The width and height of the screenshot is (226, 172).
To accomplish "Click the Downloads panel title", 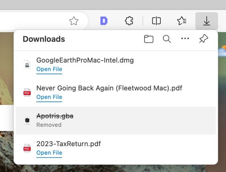I will [44, 39].
